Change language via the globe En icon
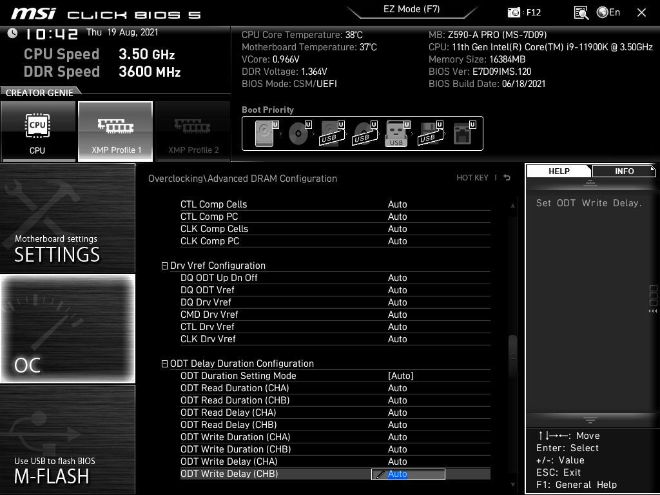The width and height of the screenshot is (660, 495). pyautogui.click(x=608, y=13)
